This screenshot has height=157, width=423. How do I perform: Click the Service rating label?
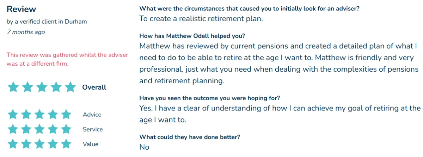[x=93, y=129]
